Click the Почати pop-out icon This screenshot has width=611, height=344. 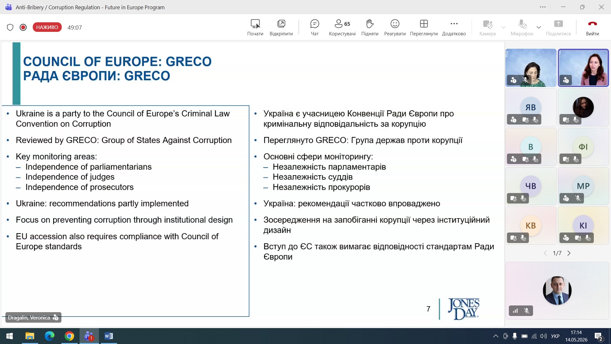click(255, 27)
